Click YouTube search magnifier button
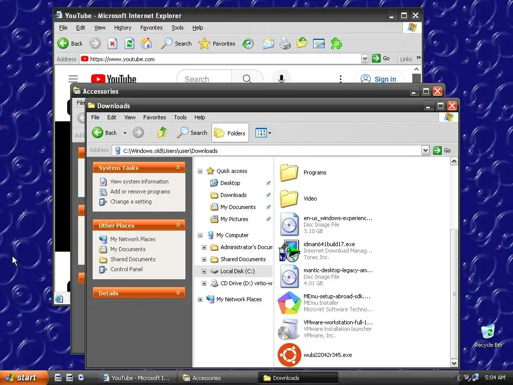 pos(247,79)
